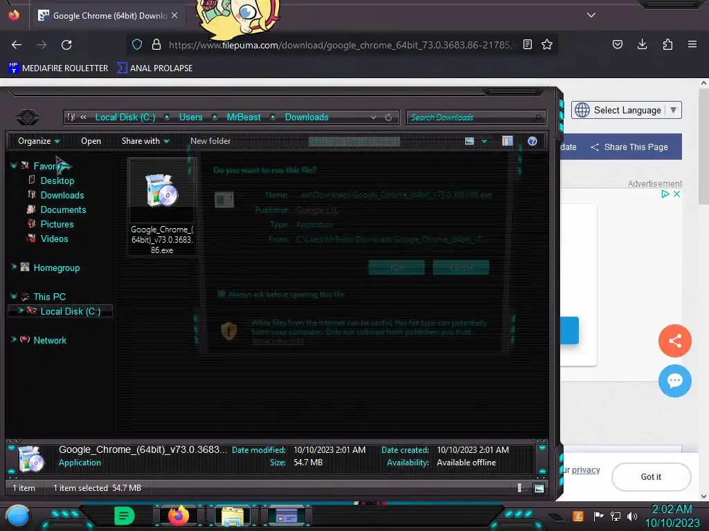Open the Firefox extensions puzzle icon
The height and width of the screenshot is (531, 709).
coord(667,44)
